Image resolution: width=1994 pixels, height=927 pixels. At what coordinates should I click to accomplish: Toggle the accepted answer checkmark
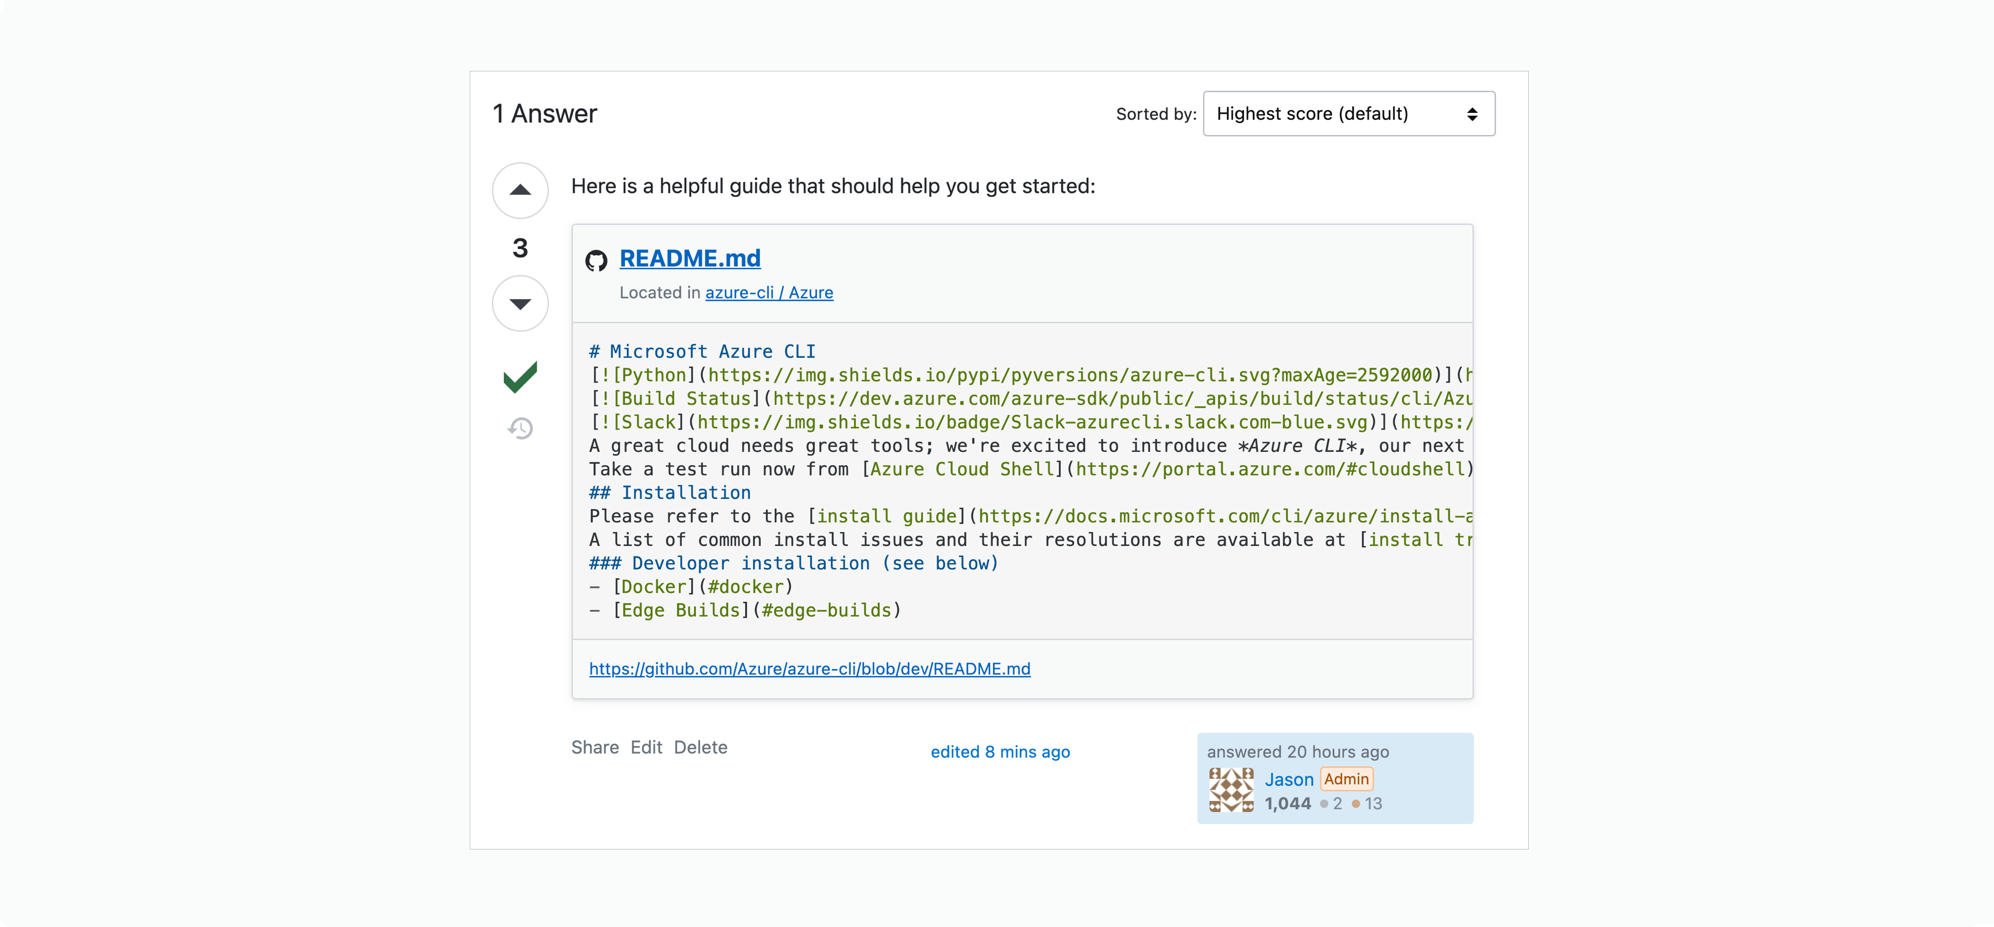[x=520, y=377]
